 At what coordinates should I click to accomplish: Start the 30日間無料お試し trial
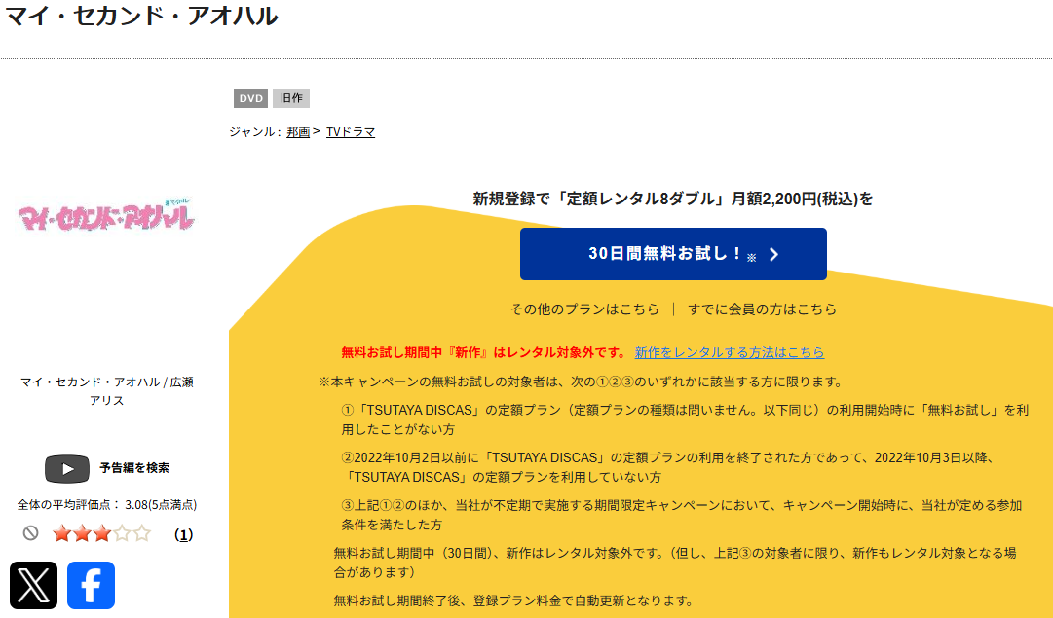(673, 254)
